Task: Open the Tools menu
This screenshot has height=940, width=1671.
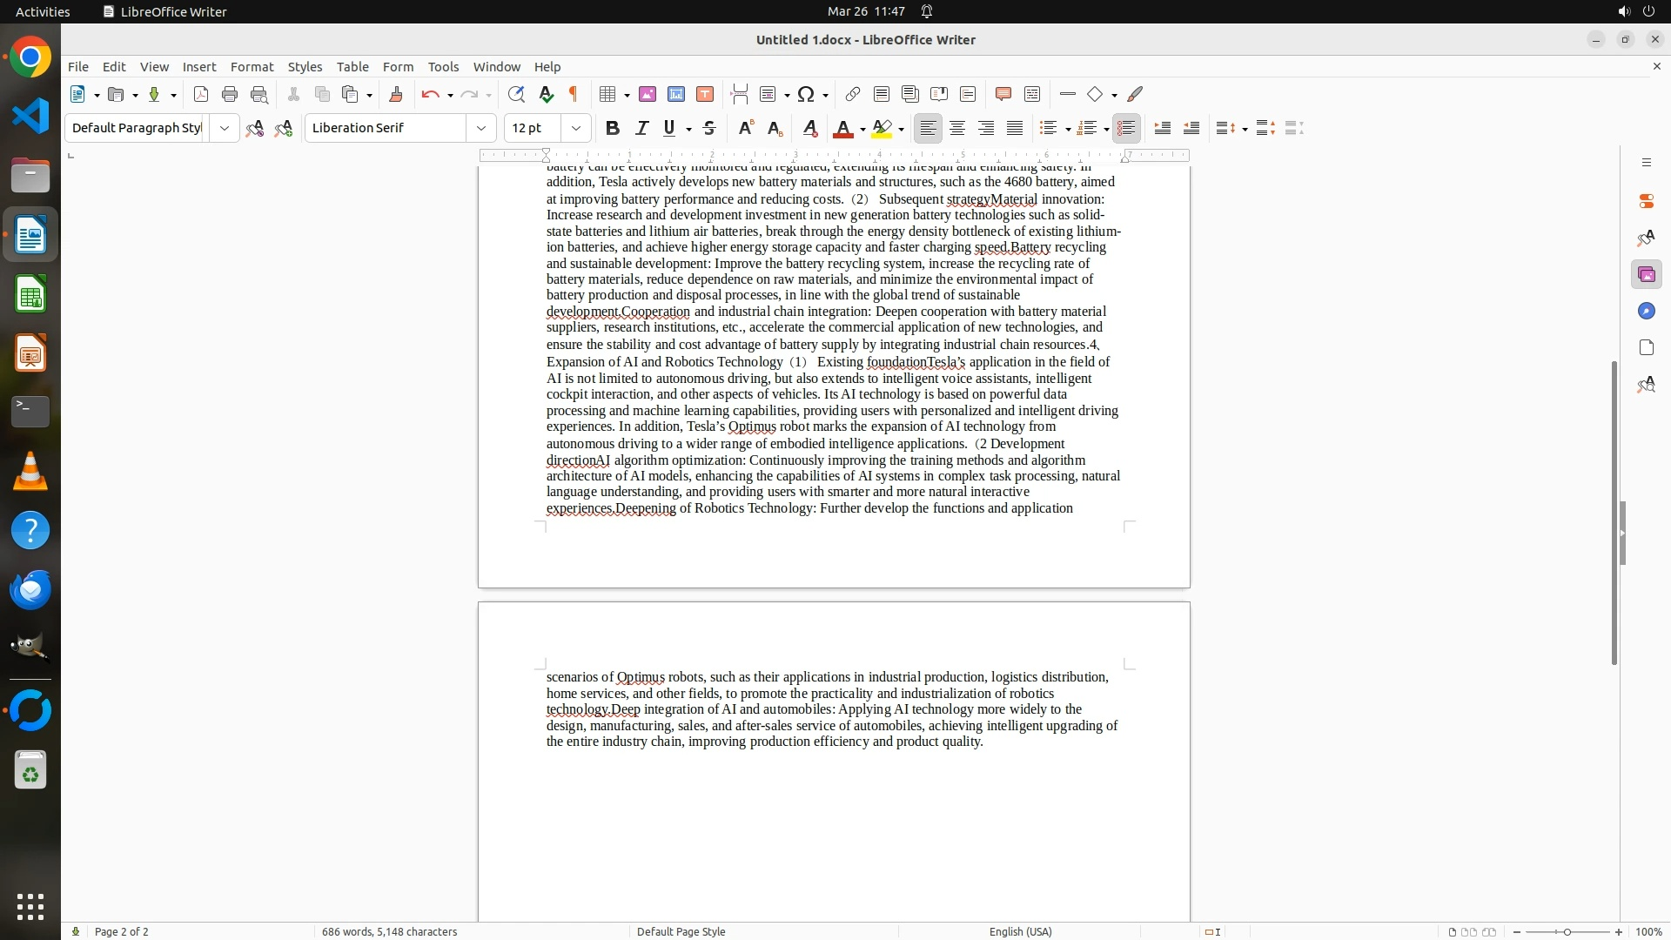Action: click(443, 67)
